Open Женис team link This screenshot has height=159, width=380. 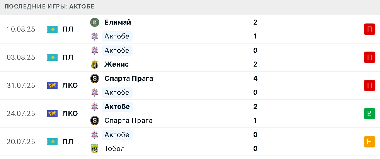pyautogui.click(x=117, y=64)
